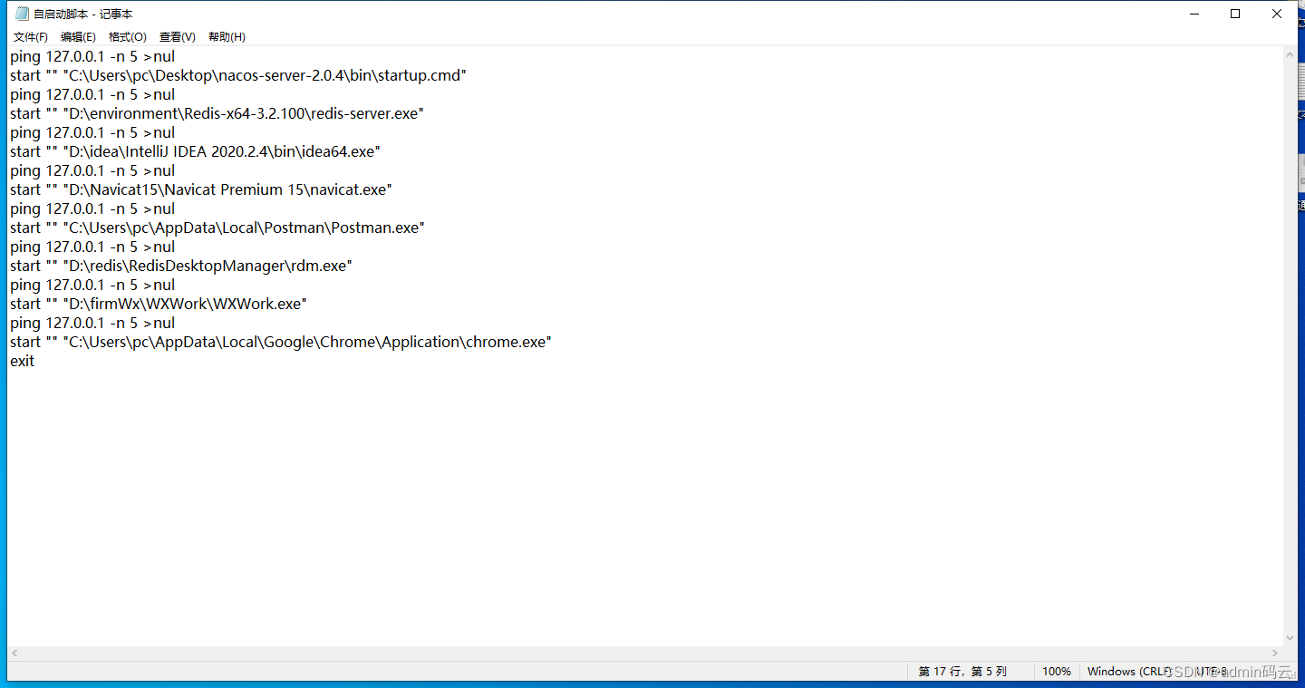Click the exit line
1305x688 pixels.
coord(22,361)
